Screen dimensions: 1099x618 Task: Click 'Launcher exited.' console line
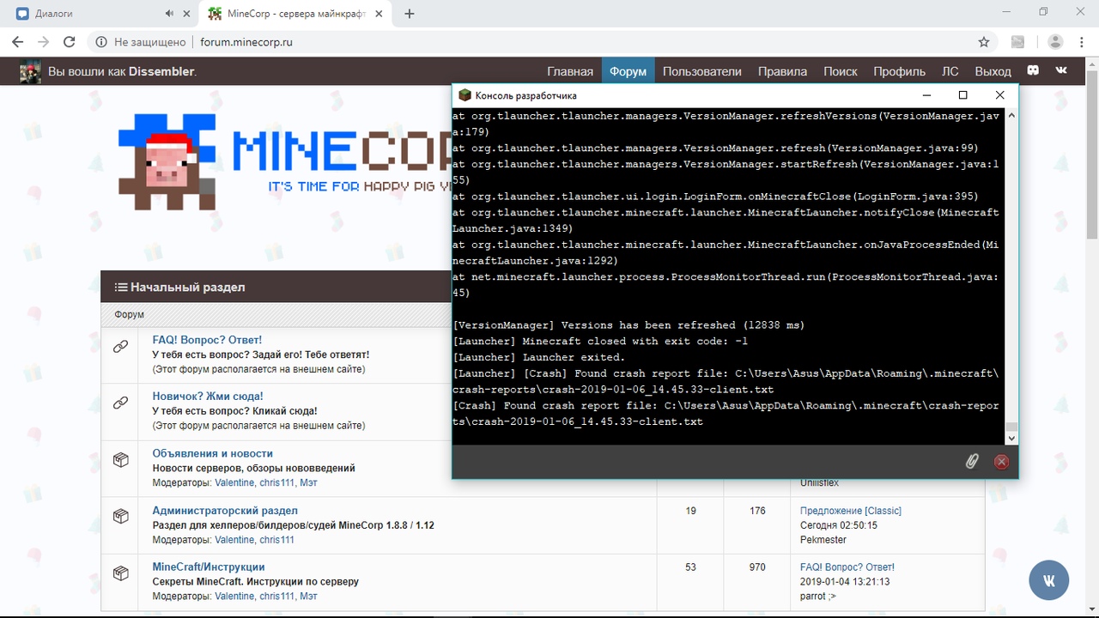(538, 357)
